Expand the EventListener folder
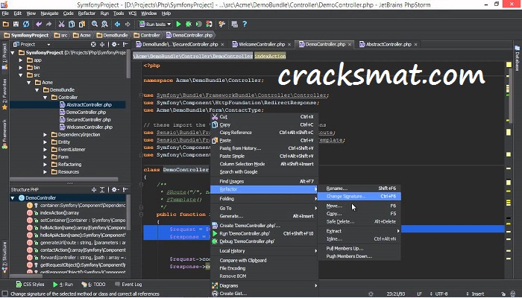The height and width of the screenshot is (298, 522). (x=45, y=150)
